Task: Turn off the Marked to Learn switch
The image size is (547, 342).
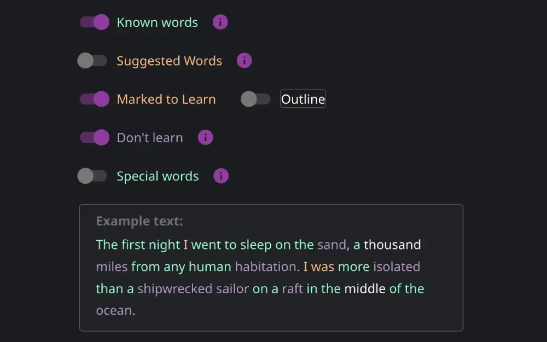Action: 95,99
